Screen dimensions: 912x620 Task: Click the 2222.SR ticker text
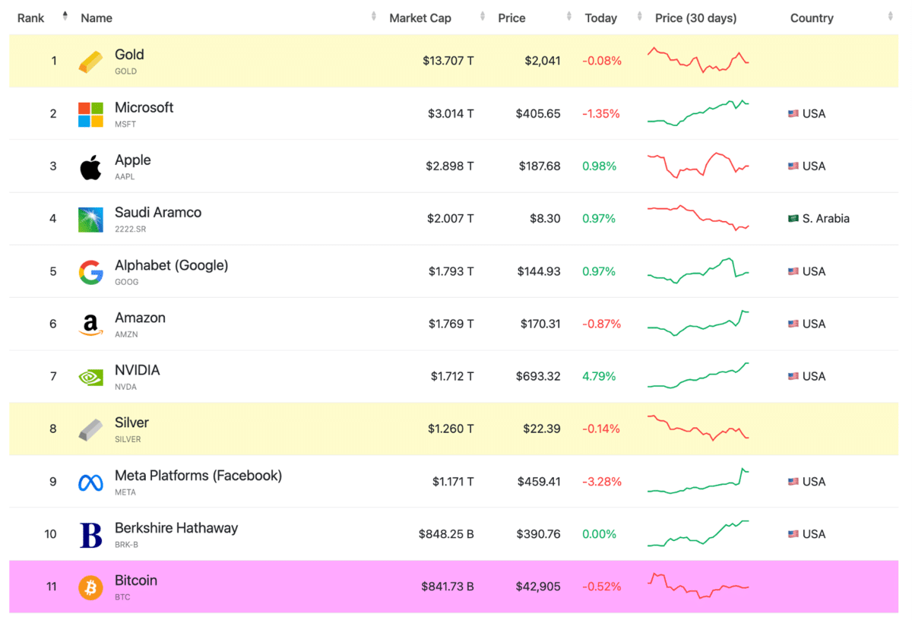pos(129,229)
